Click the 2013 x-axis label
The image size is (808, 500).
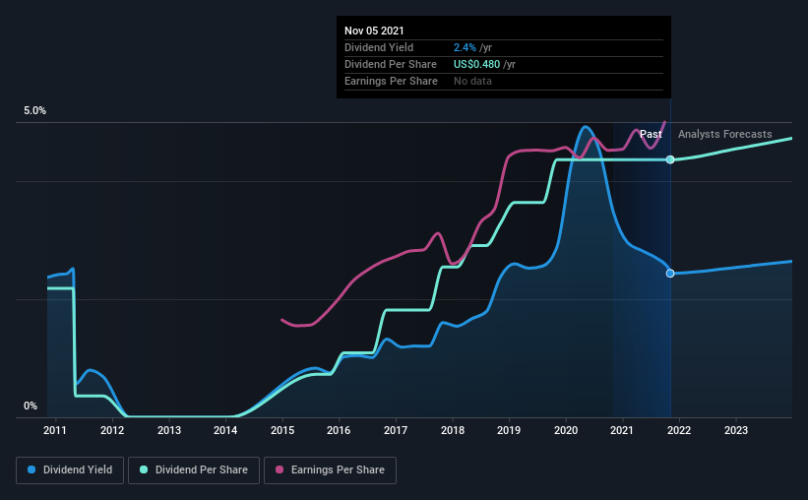click(169, 430)
